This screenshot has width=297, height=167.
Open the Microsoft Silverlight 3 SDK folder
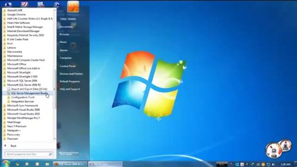click(22, 77)
